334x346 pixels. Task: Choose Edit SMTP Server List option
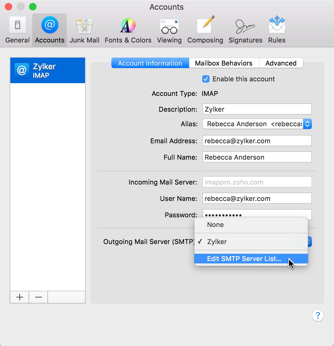tap(244, 259)
